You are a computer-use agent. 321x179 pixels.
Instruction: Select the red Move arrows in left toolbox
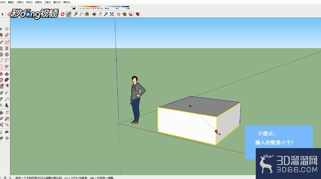coord(1,74)
